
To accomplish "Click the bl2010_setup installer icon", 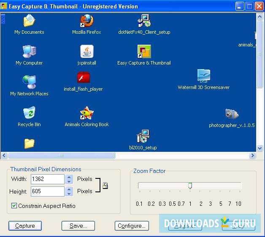I will pyautogui.click(x=143, y=136).
